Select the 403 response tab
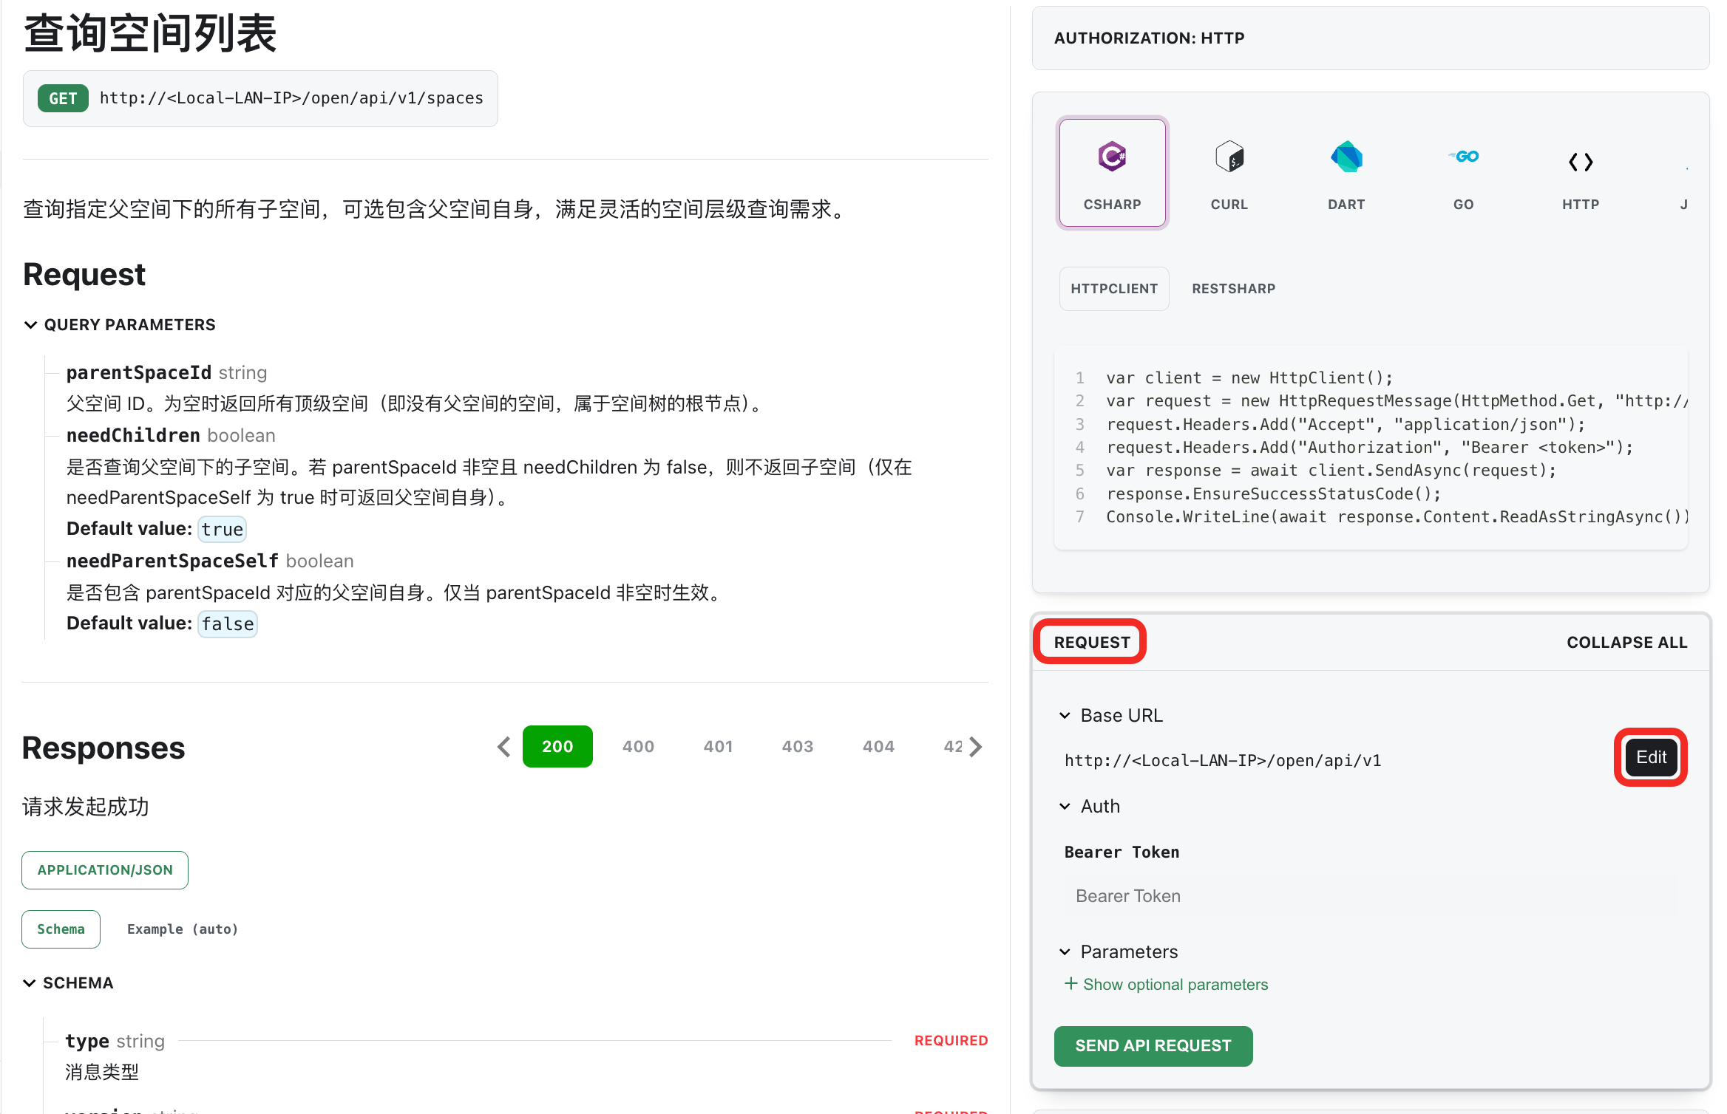The image size is (1727, 1114). (x=798, y=747)
